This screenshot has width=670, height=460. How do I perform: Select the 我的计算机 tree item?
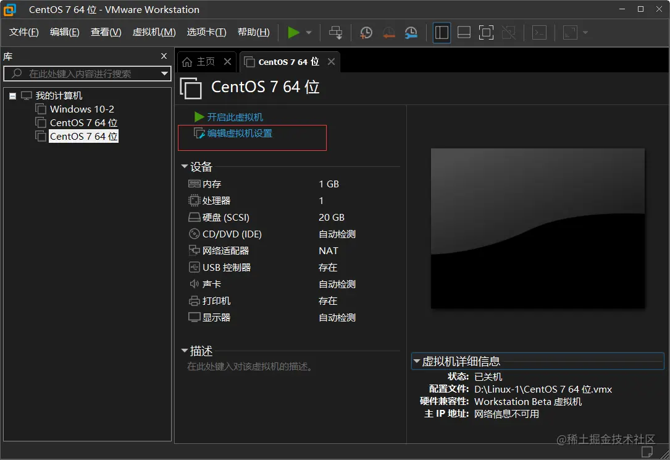point(59,95)
